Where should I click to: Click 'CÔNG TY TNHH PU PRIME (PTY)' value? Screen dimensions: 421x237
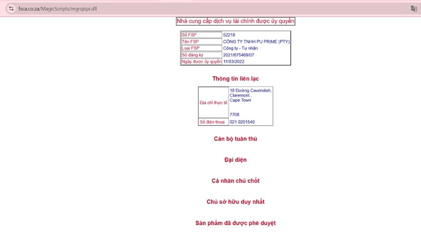[x=257, y=42]
